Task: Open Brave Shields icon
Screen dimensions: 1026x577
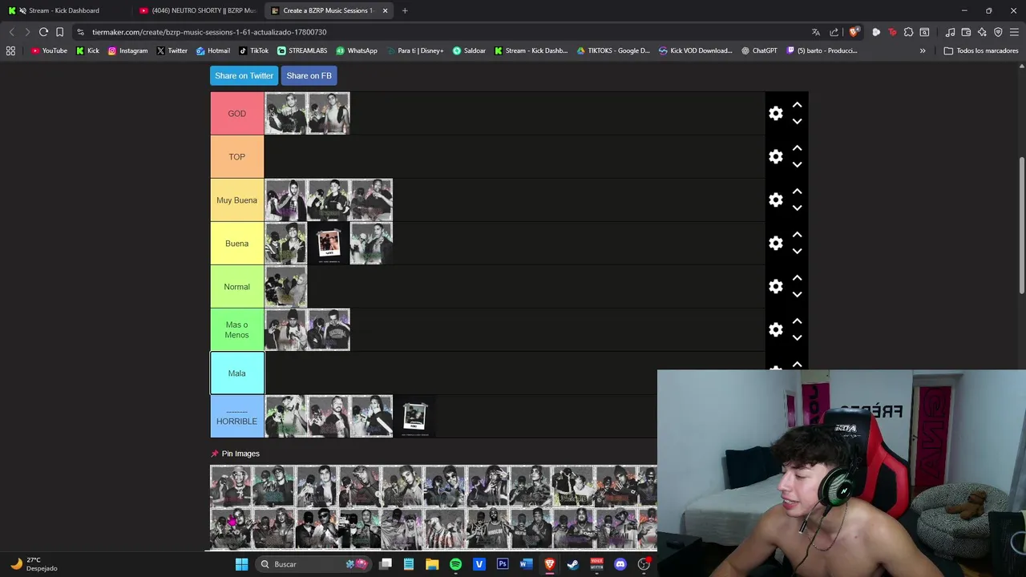Action: pyautogui.click(x=854, y=32)
